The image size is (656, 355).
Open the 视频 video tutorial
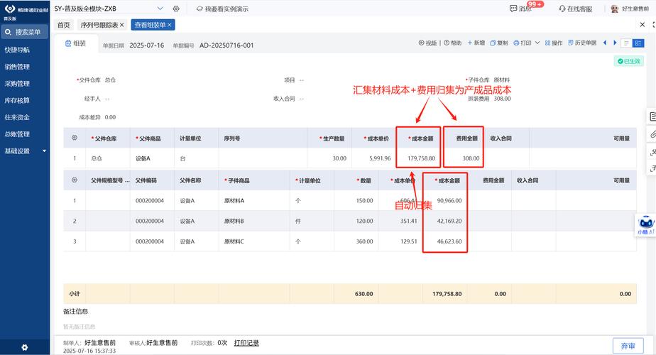pos(427,43)
